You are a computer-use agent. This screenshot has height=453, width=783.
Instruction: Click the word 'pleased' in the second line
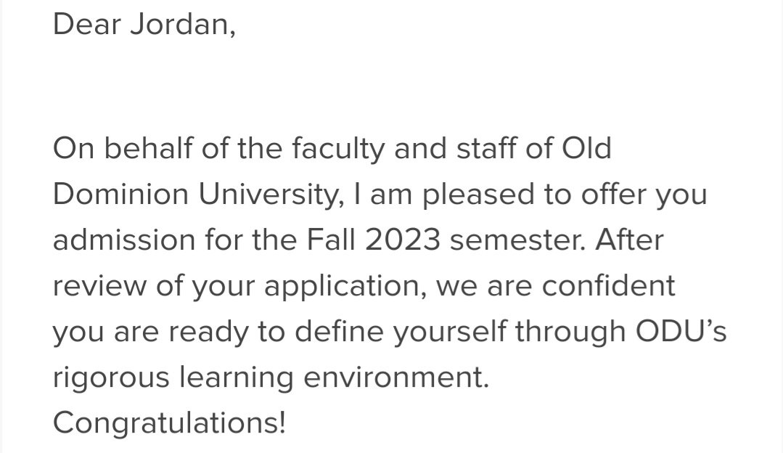(x=478, y=195)
